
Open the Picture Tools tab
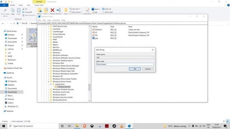click(x=39, y=5)
